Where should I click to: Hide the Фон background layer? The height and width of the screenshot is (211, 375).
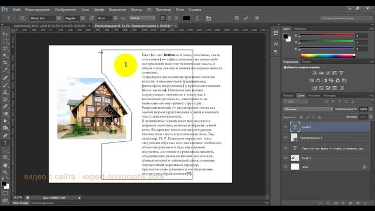tap(285, 166)
